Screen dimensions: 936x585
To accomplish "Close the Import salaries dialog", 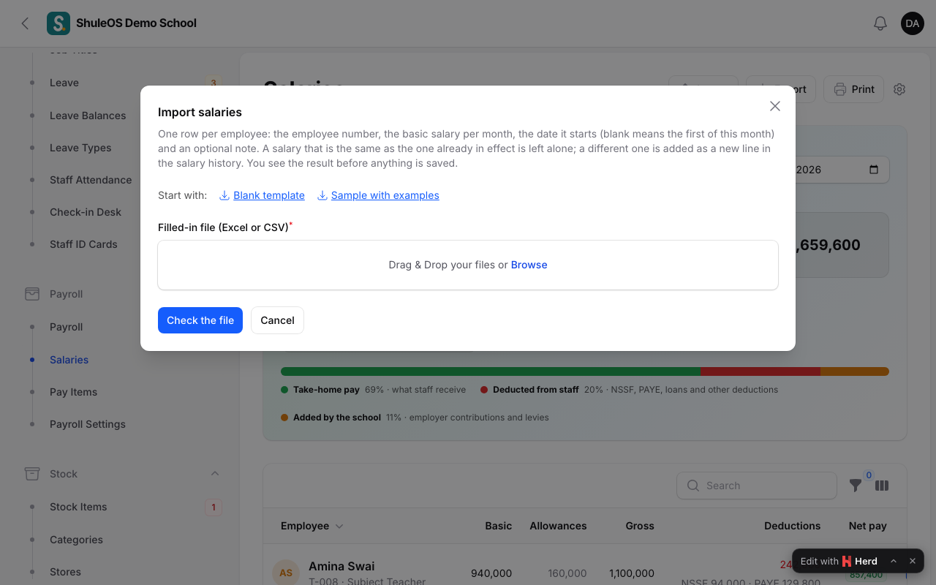I will (775, 106).
